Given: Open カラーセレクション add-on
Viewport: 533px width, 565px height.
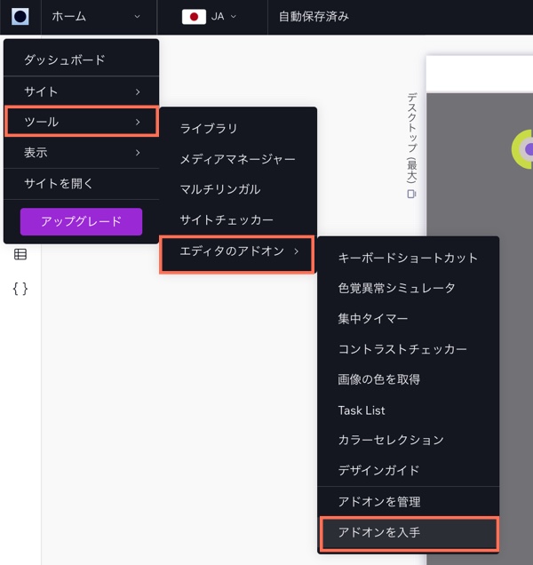Looking at the screenshot, I should coord(409,440).
